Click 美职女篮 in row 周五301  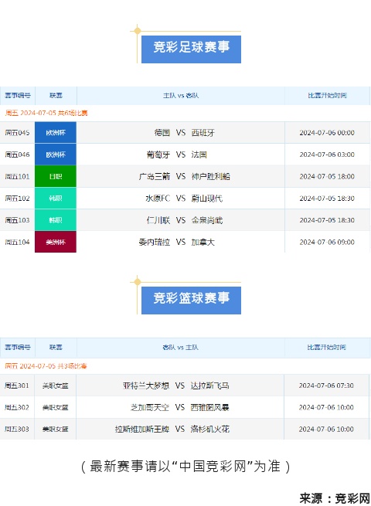[x=55, y=385]
